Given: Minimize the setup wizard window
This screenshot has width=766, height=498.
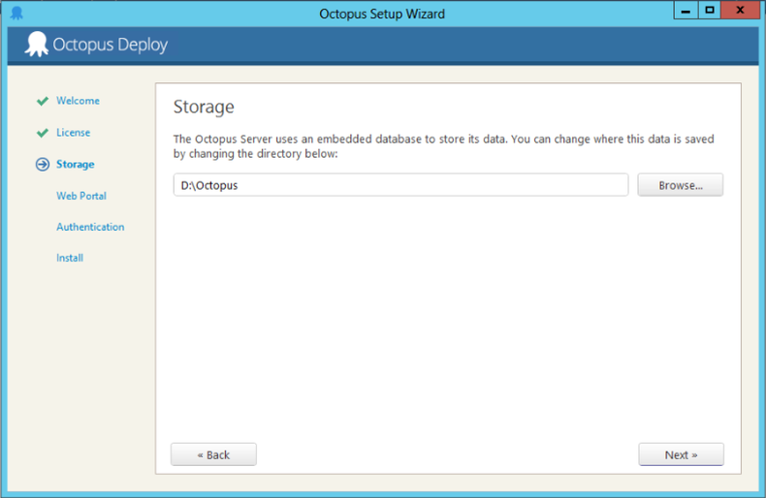Looking at the screenshot, I should (x=686, y=11).
